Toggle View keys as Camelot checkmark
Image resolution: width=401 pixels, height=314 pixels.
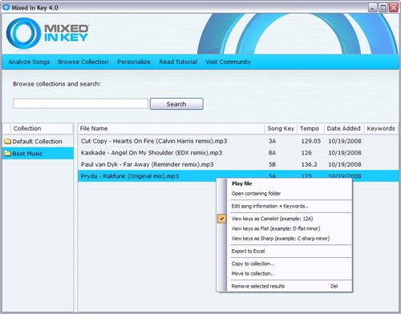pyautogui.click(x=221, y=219)
